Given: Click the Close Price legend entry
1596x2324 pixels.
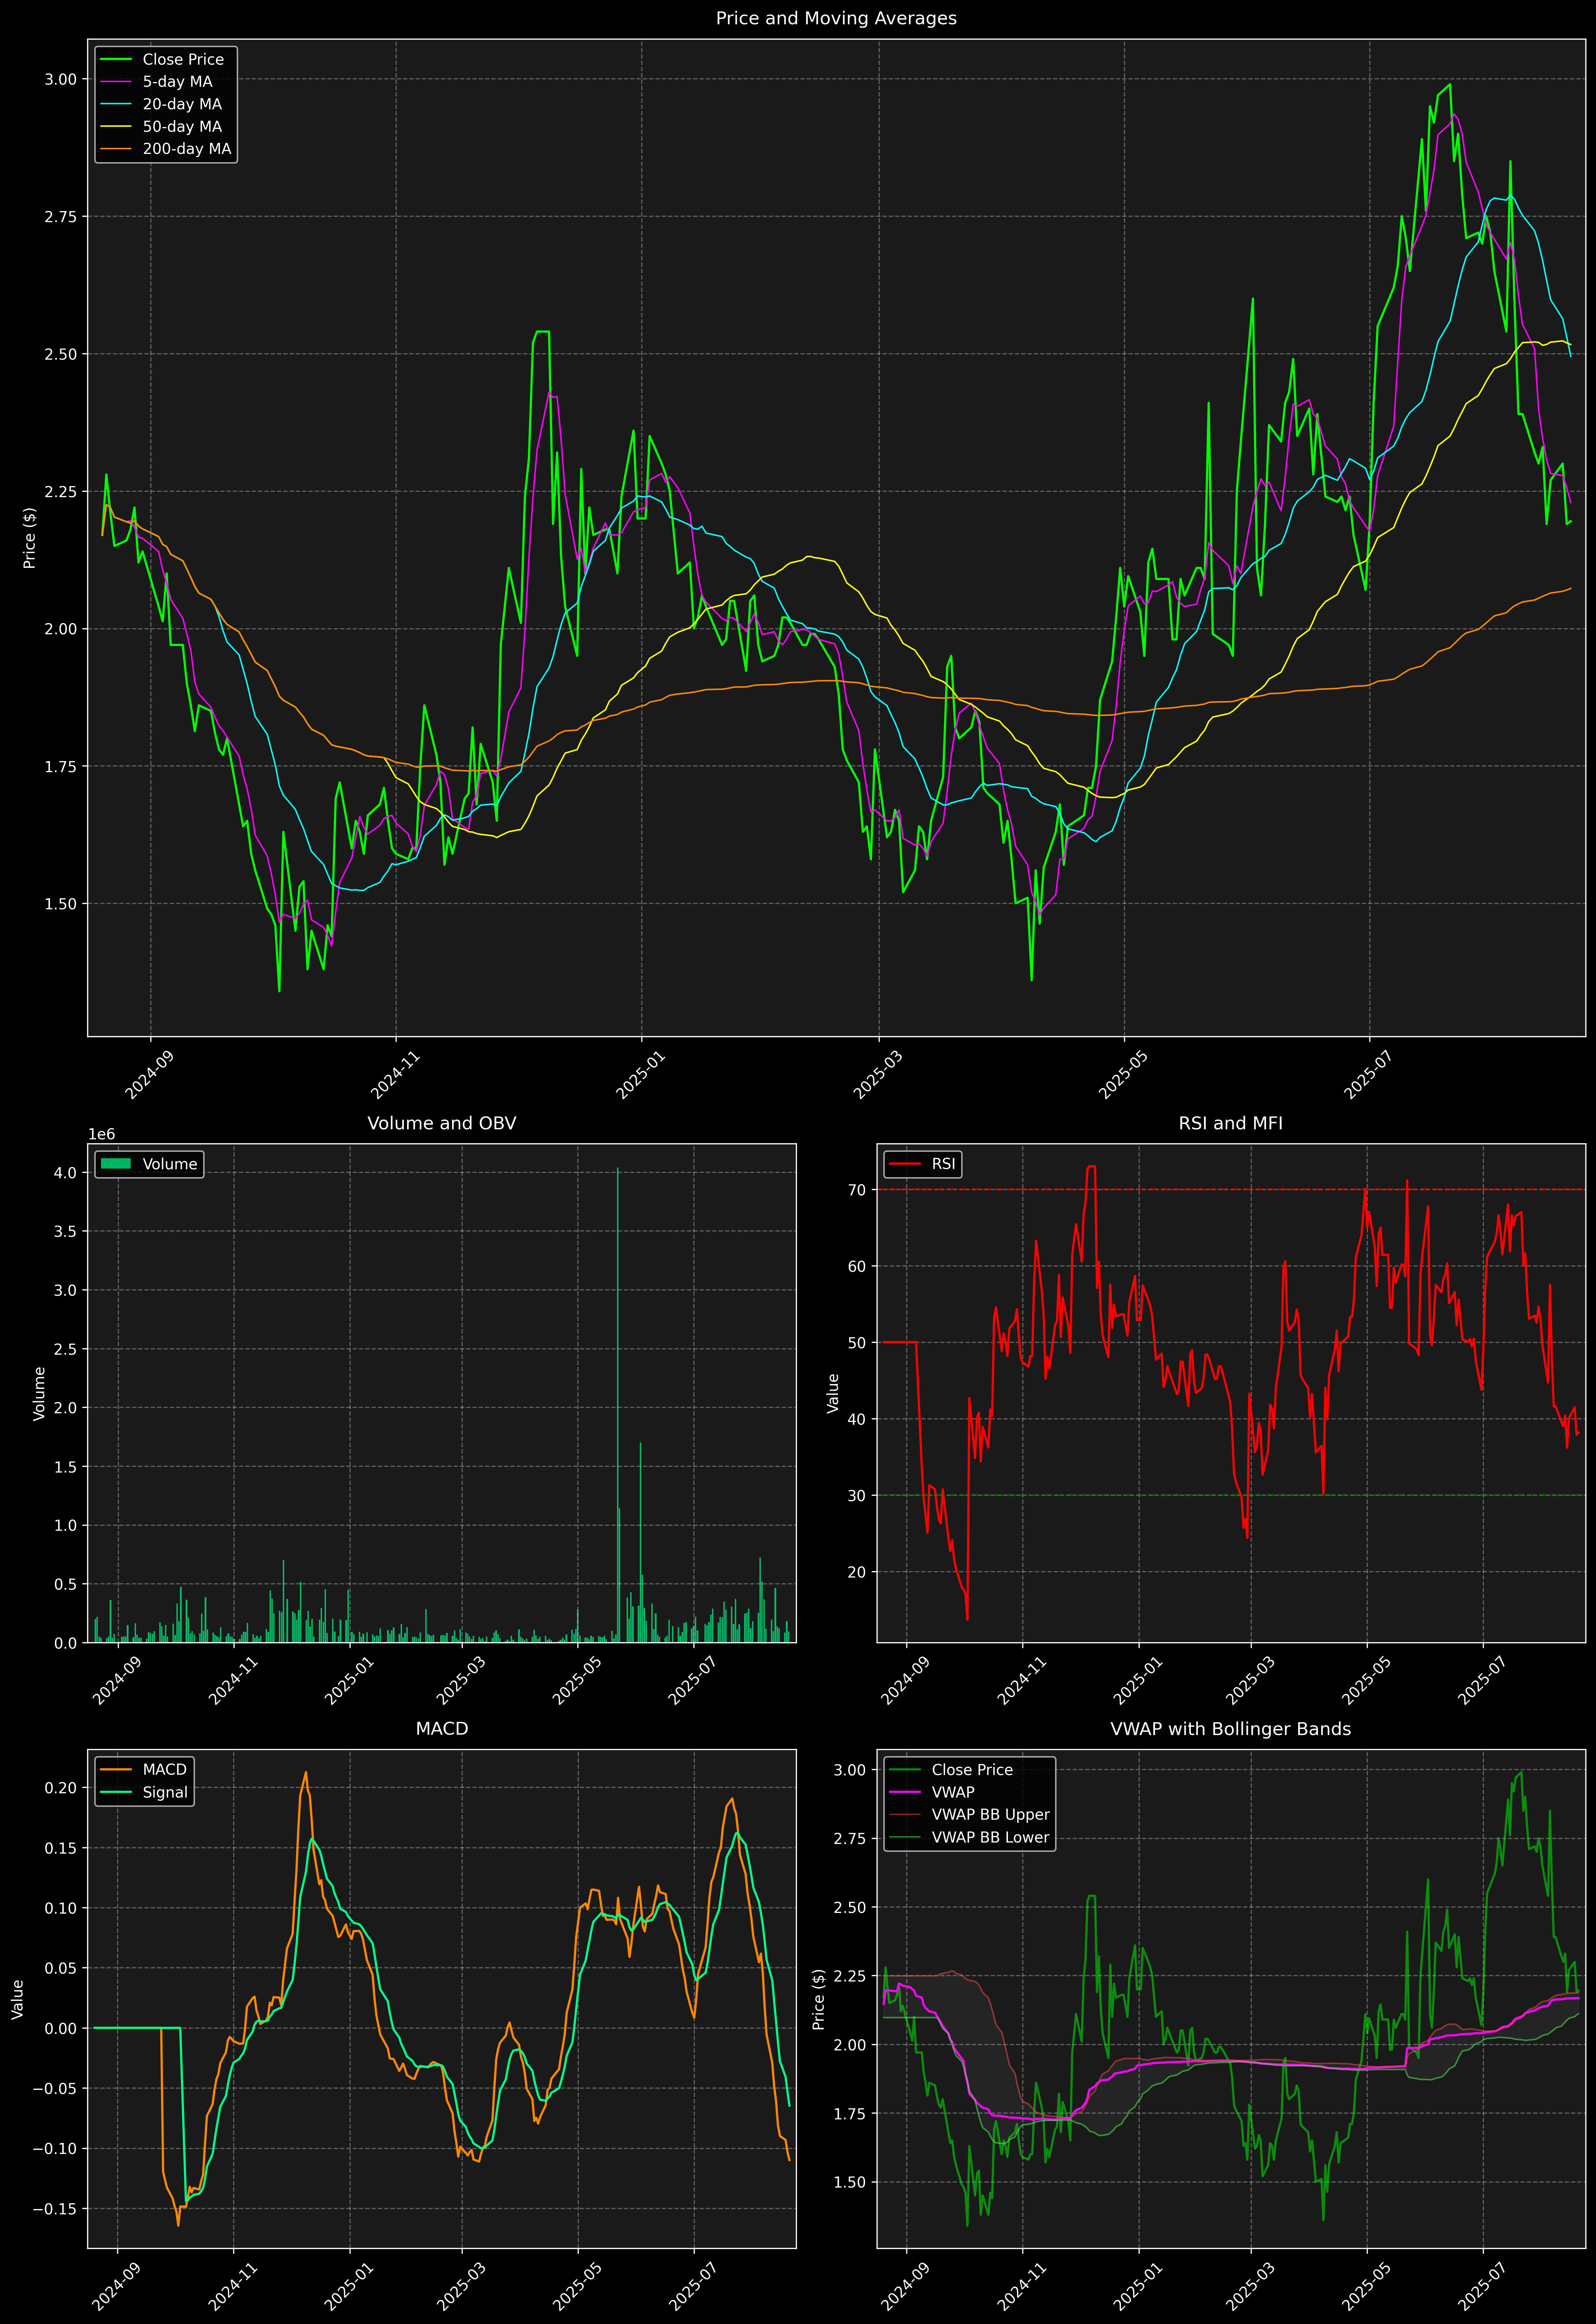Looking at the screenshot, I should click(x=183, y=59).
